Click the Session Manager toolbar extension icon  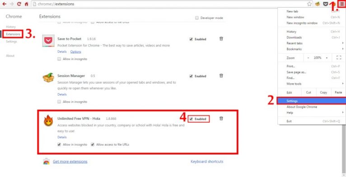(x=318, y=4)
